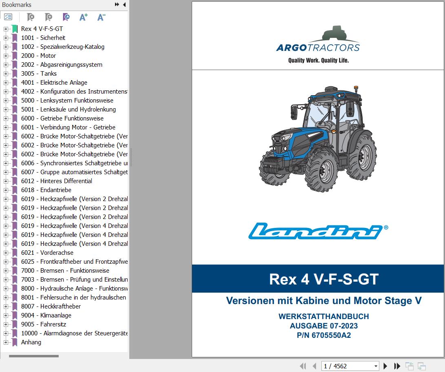Open bookmark 6001 - Verbindung Motor - Getriebe

(x=68, y=127)
